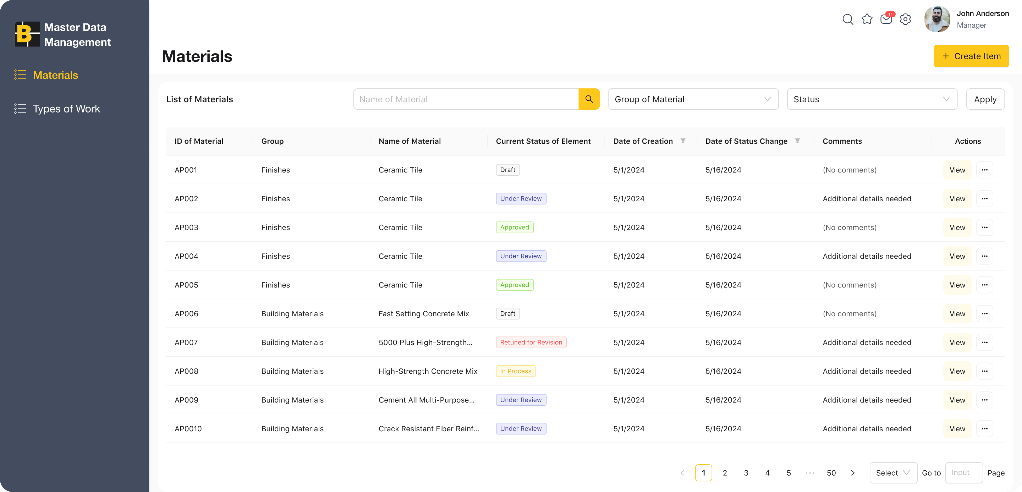Screen dimensions: 1022x492
Task: Go to page 3
Action: click(746, 472)
